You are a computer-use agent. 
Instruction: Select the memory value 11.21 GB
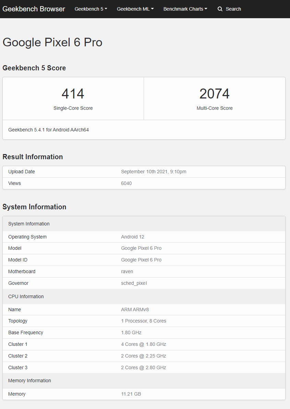131,394
